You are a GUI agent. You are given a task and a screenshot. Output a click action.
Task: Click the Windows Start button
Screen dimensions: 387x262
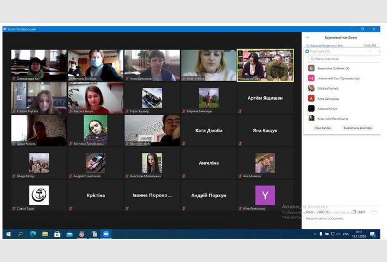[8, 234]
